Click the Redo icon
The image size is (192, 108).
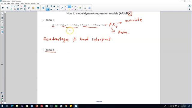pos(15,6)
